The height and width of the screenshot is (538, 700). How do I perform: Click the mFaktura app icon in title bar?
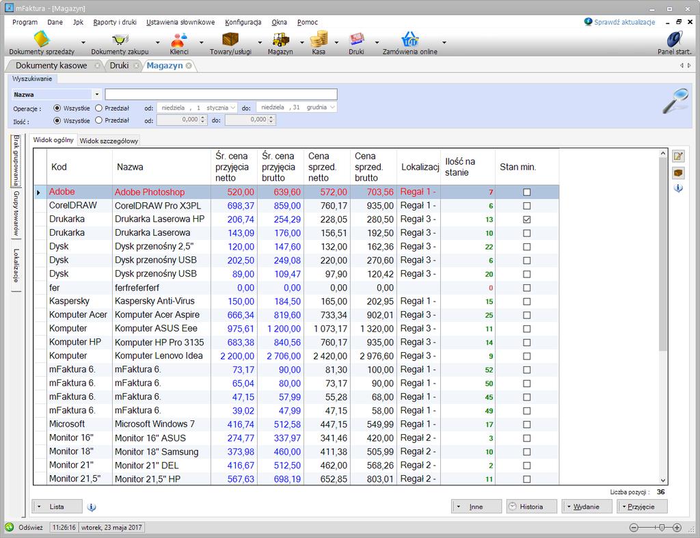(9, 8)
